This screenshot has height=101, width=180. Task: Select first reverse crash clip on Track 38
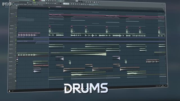(60, 58)
